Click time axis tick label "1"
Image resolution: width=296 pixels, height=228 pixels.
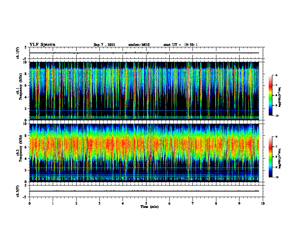(53, 203)
